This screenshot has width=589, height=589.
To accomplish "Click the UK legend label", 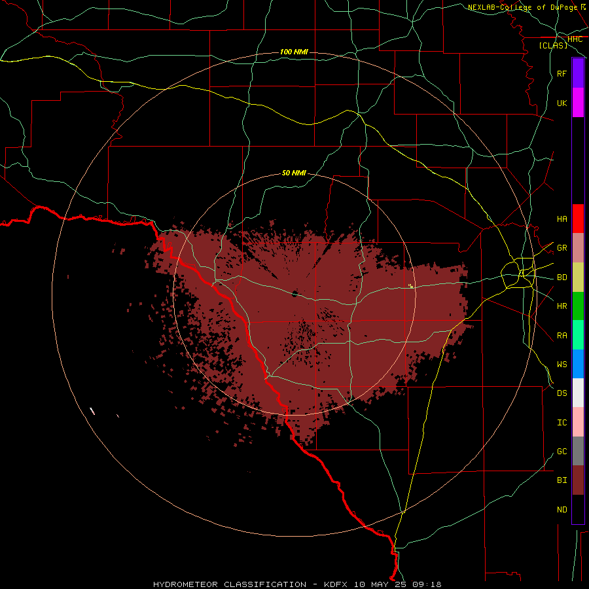I will click(562, 103).
